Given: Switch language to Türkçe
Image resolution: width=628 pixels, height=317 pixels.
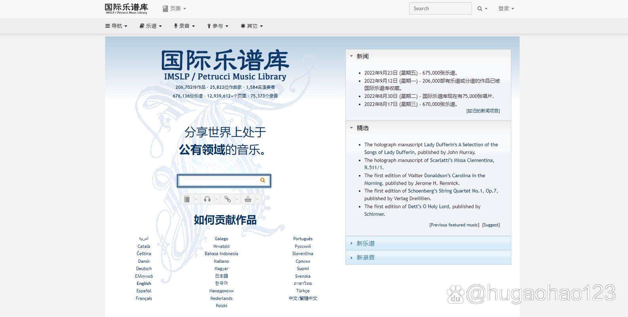Looking at the screenshot, I should 303,291.
